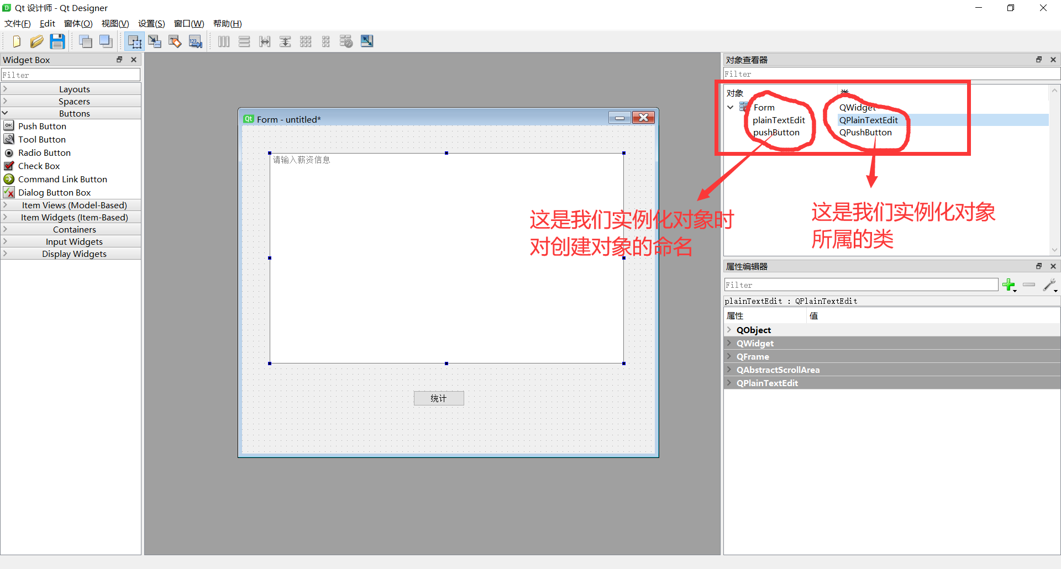Click the 统计 button on form
Image resolution: width=1061 pixels, height=569 pixels.
439,398
